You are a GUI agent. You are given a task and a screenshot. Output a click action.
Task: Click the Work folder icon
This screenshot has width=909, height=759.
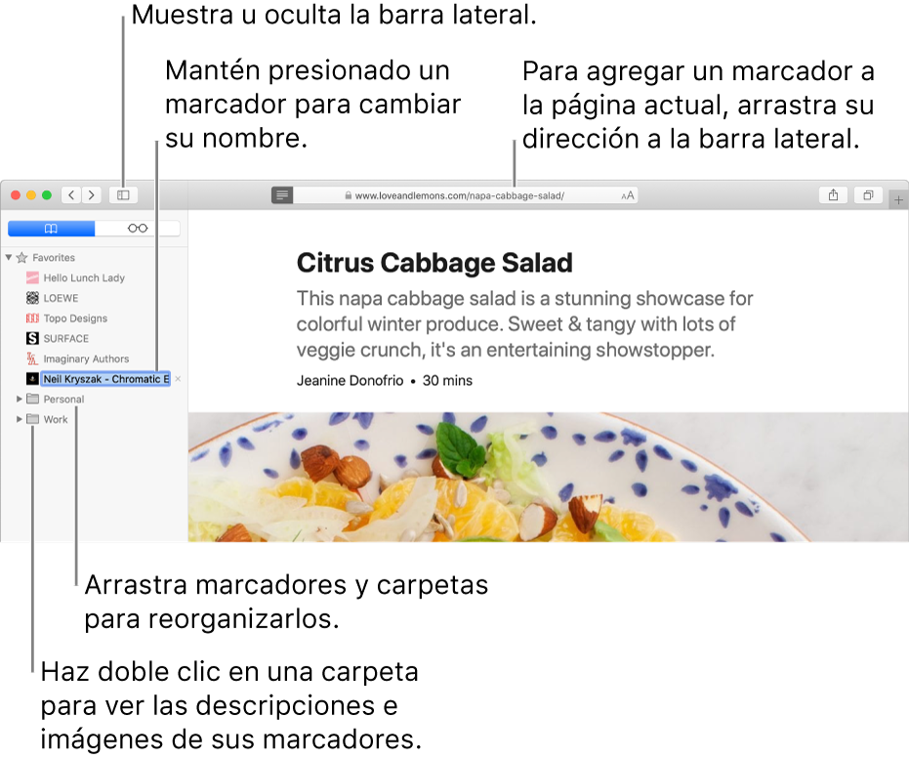click(33, 419)
